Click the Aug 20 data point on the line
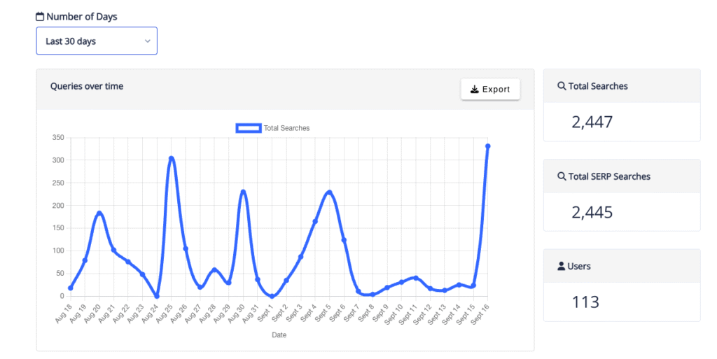Screen dimensions: 717x359 [99, 213]
